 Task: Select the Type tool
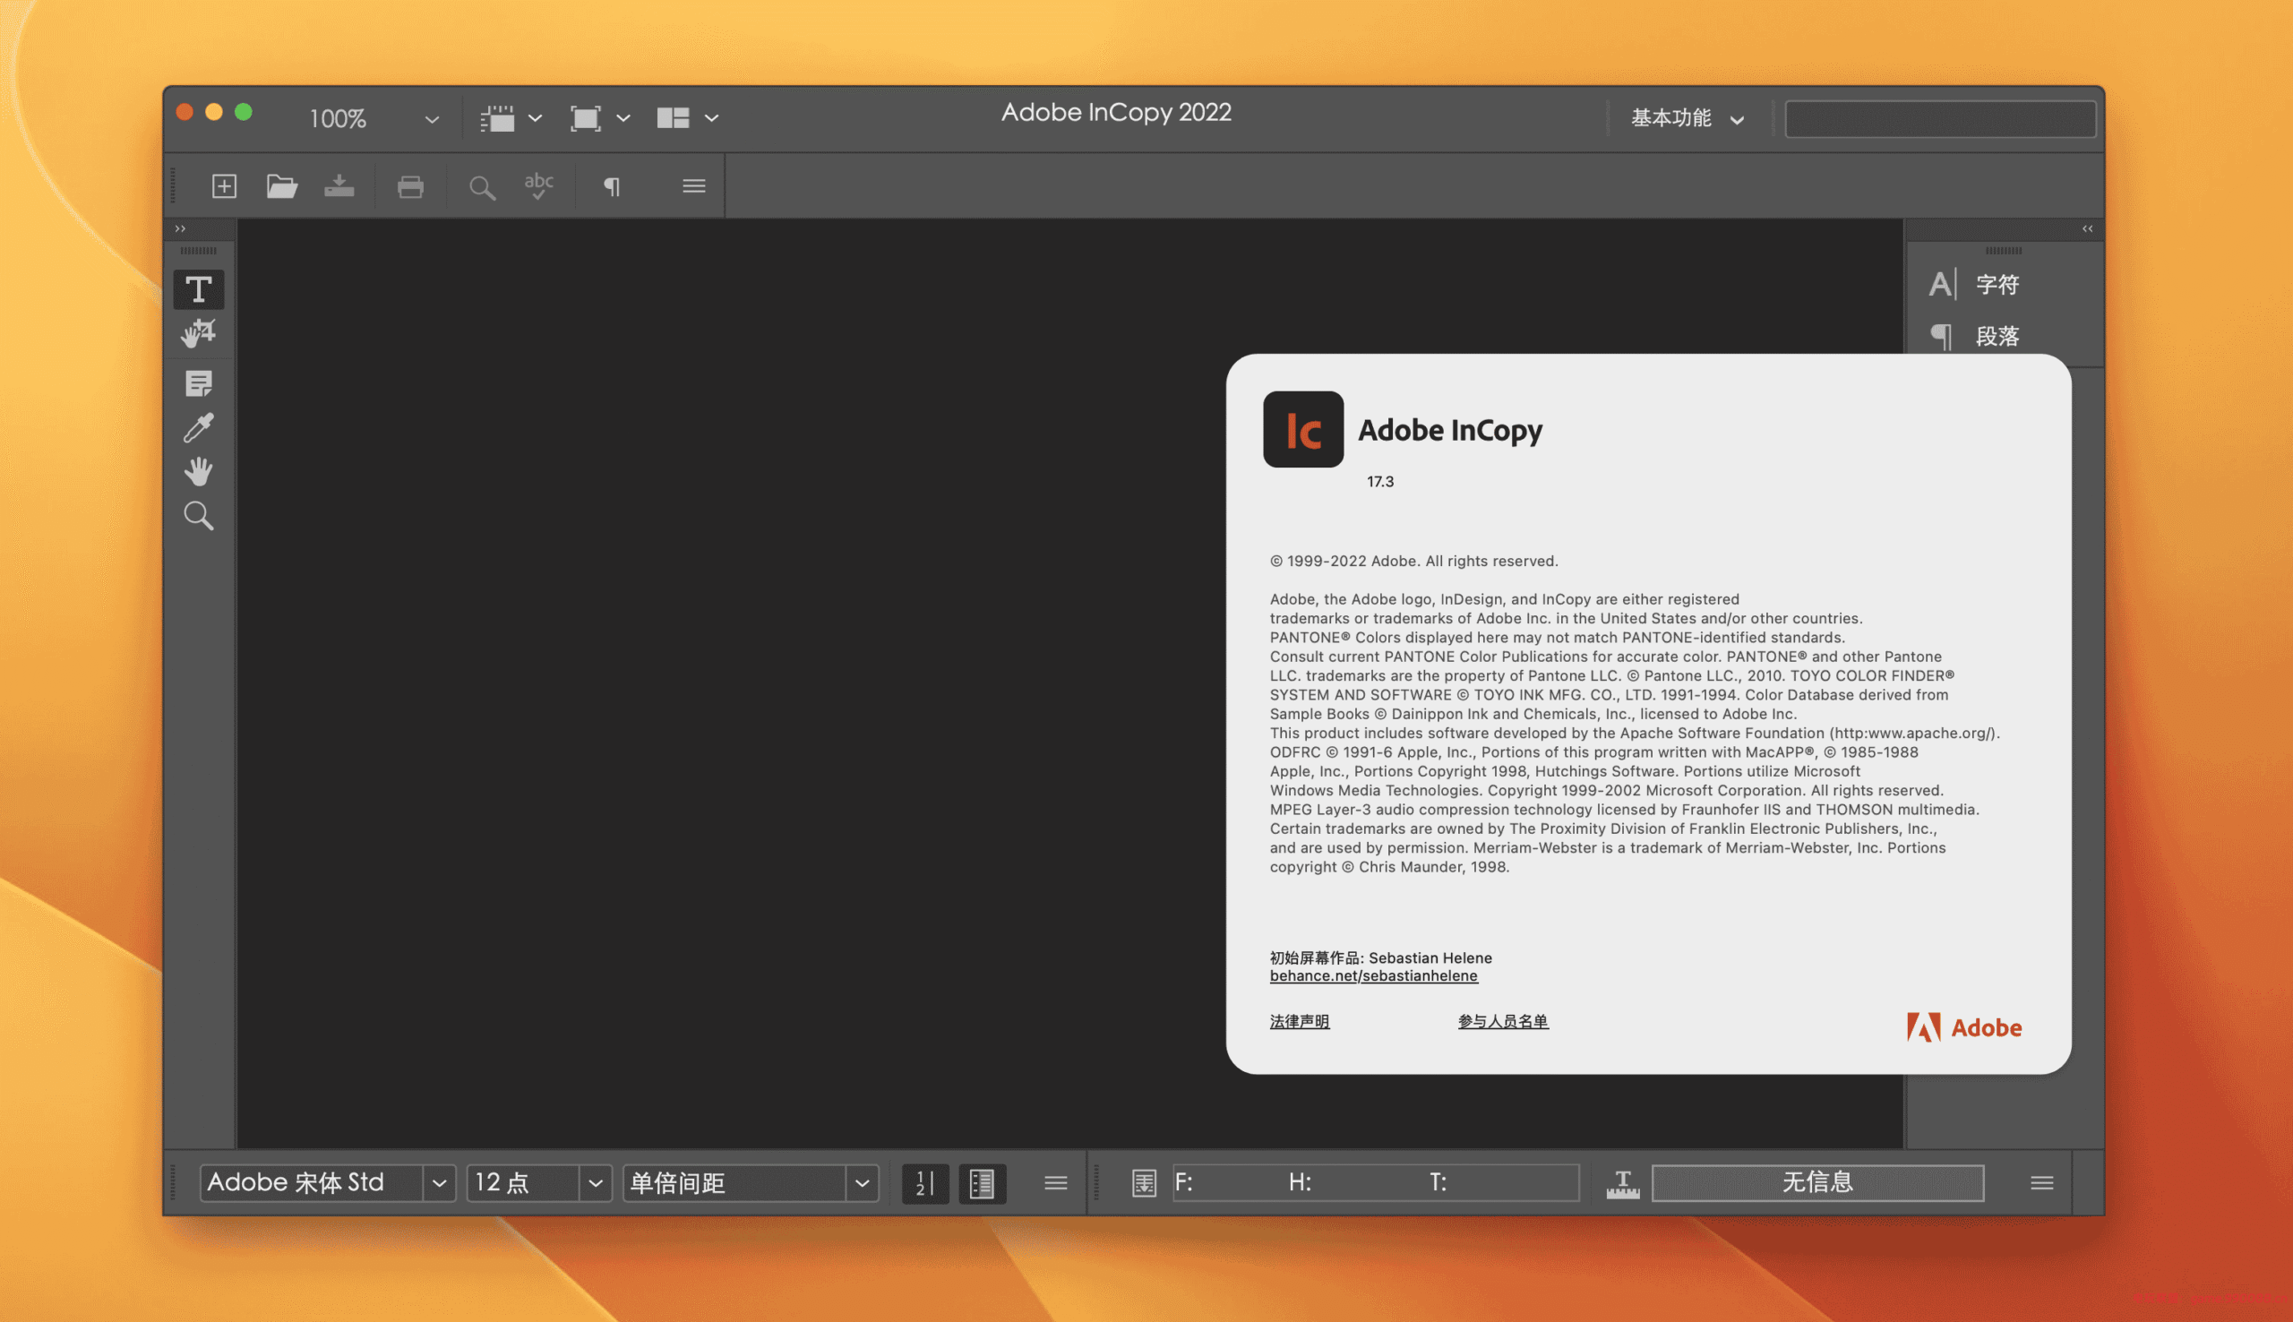coord(198,288)
